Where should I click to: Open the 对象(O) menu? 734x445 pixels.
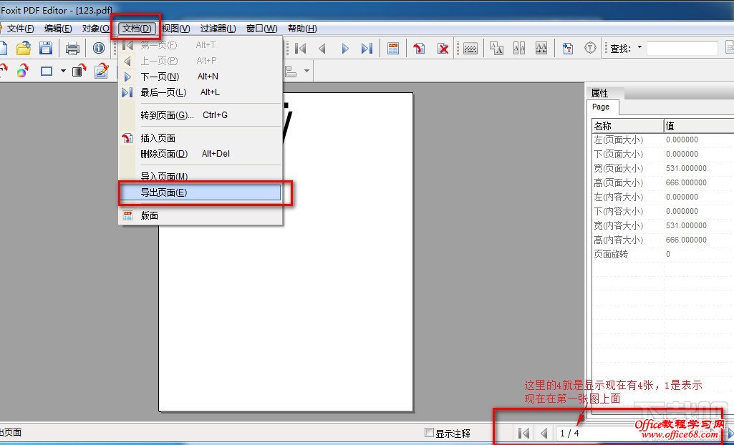click(x=96, y=29)
